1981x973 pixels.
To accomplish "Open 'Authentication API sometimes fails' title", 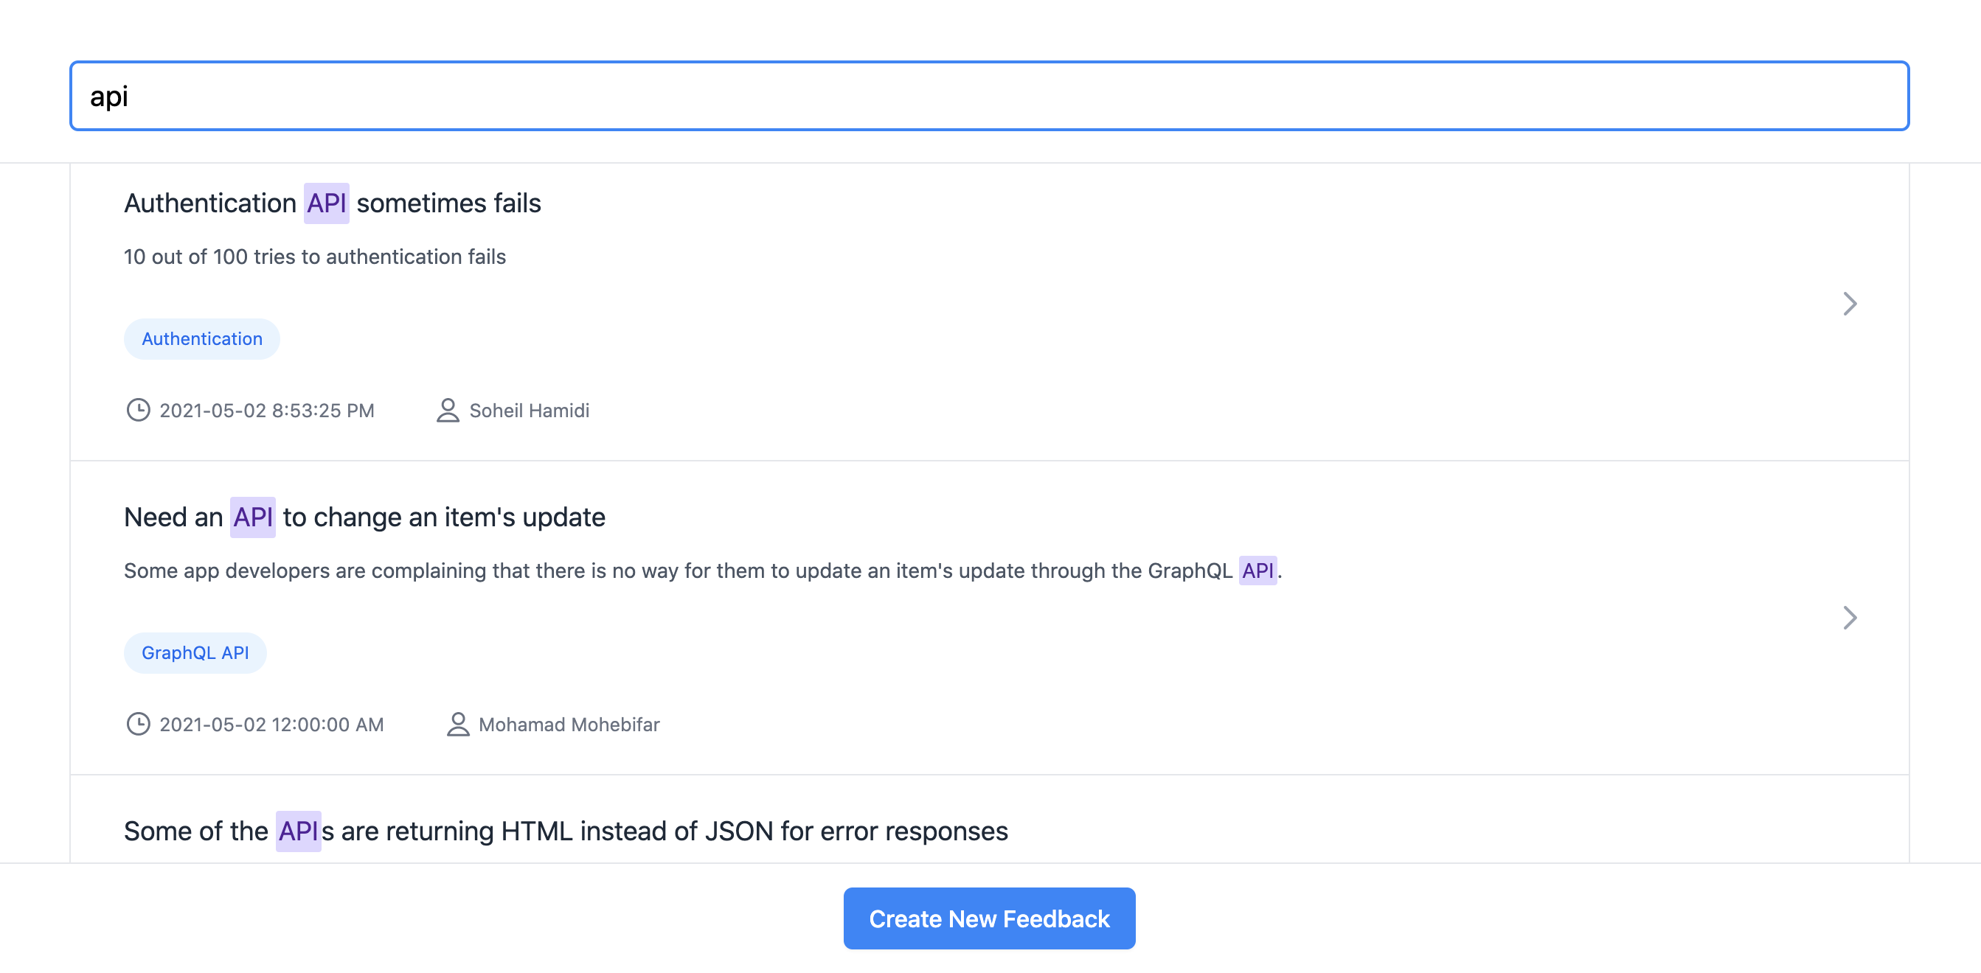I will 332,203.
